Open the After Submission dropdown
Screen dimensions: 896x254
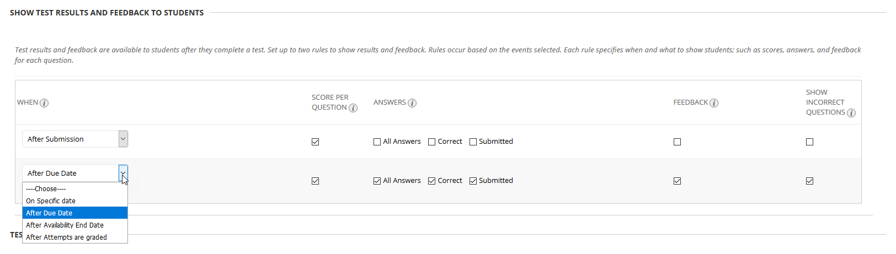pos(75,139)
